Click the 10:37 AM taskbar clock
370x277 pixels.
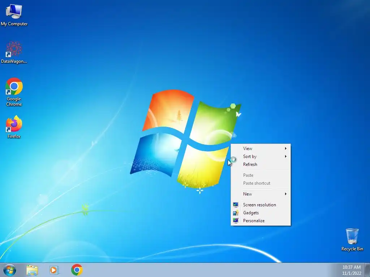[351, 267]
